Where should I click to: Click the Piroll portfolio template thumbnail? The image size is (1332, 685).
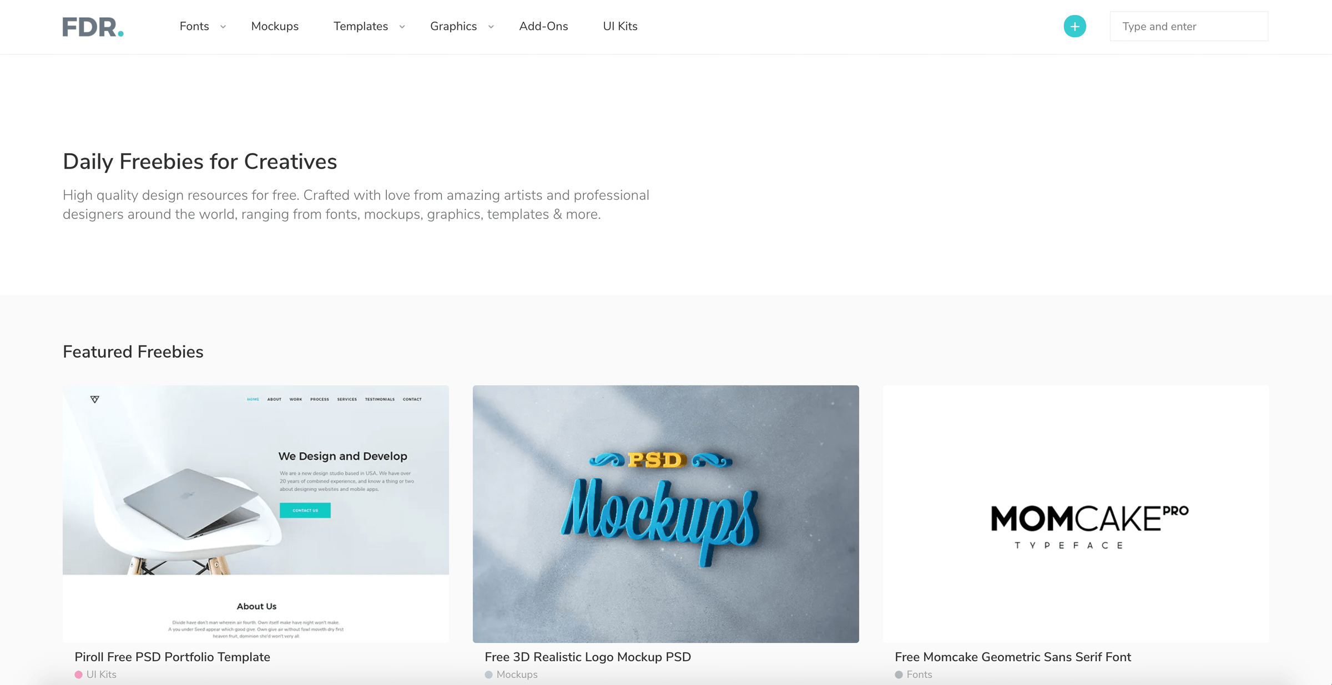coord(256,514)
